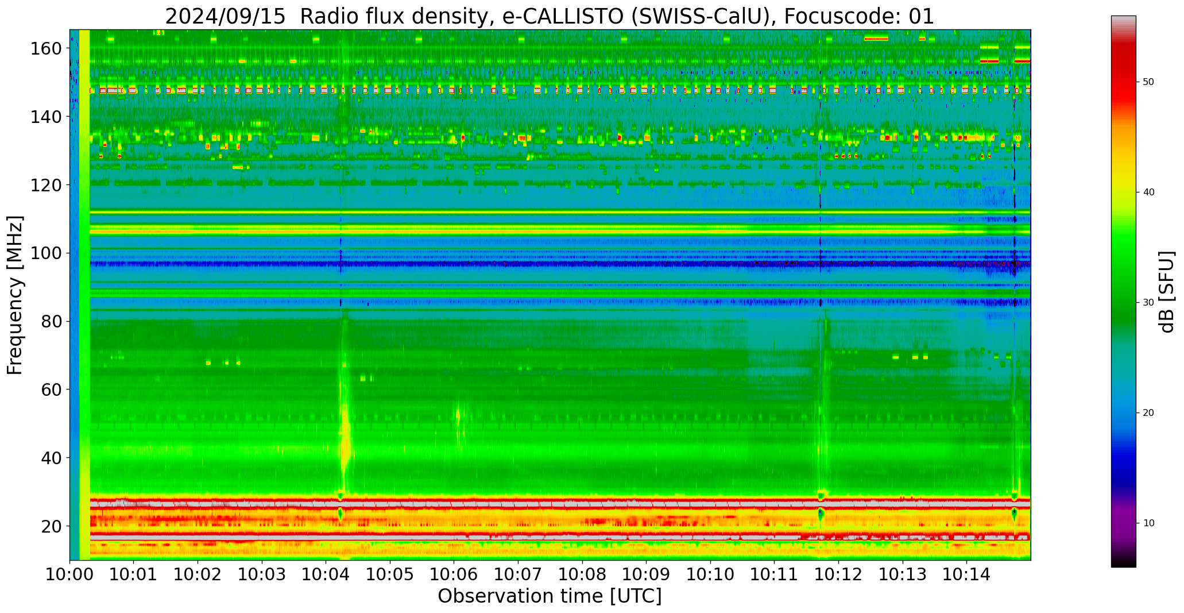Click the 80 frequency tick label

pyautogui.click(x=51, y=321)
